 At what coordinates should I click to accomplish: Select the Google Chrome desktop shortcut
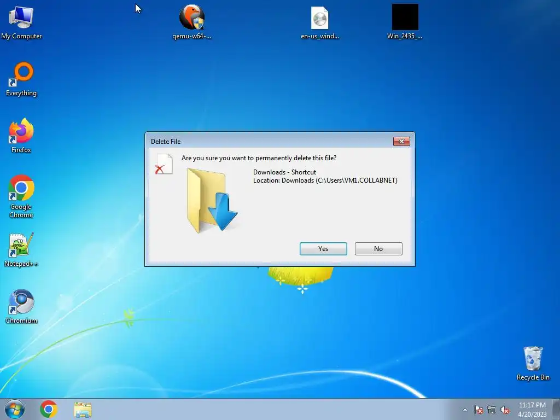tap(21, 196)
